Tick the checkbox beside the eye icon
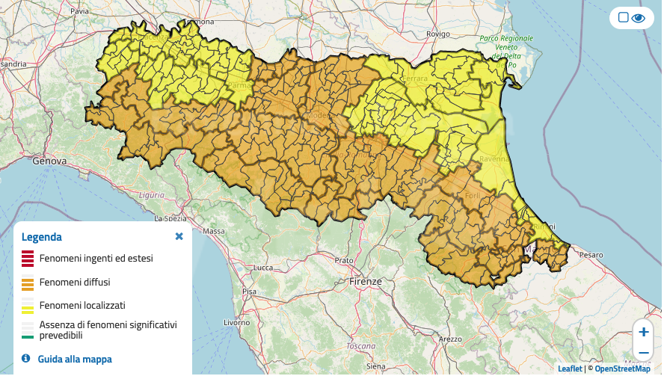 click(623, 18)
